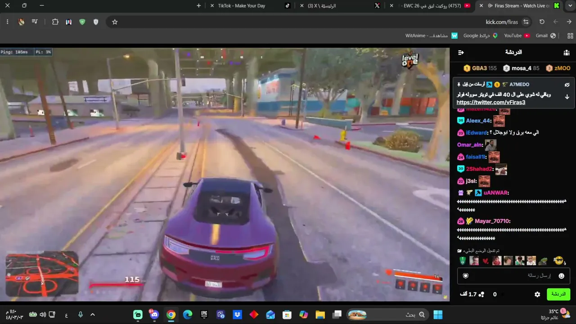Open a new browser tab

point(199,6)
